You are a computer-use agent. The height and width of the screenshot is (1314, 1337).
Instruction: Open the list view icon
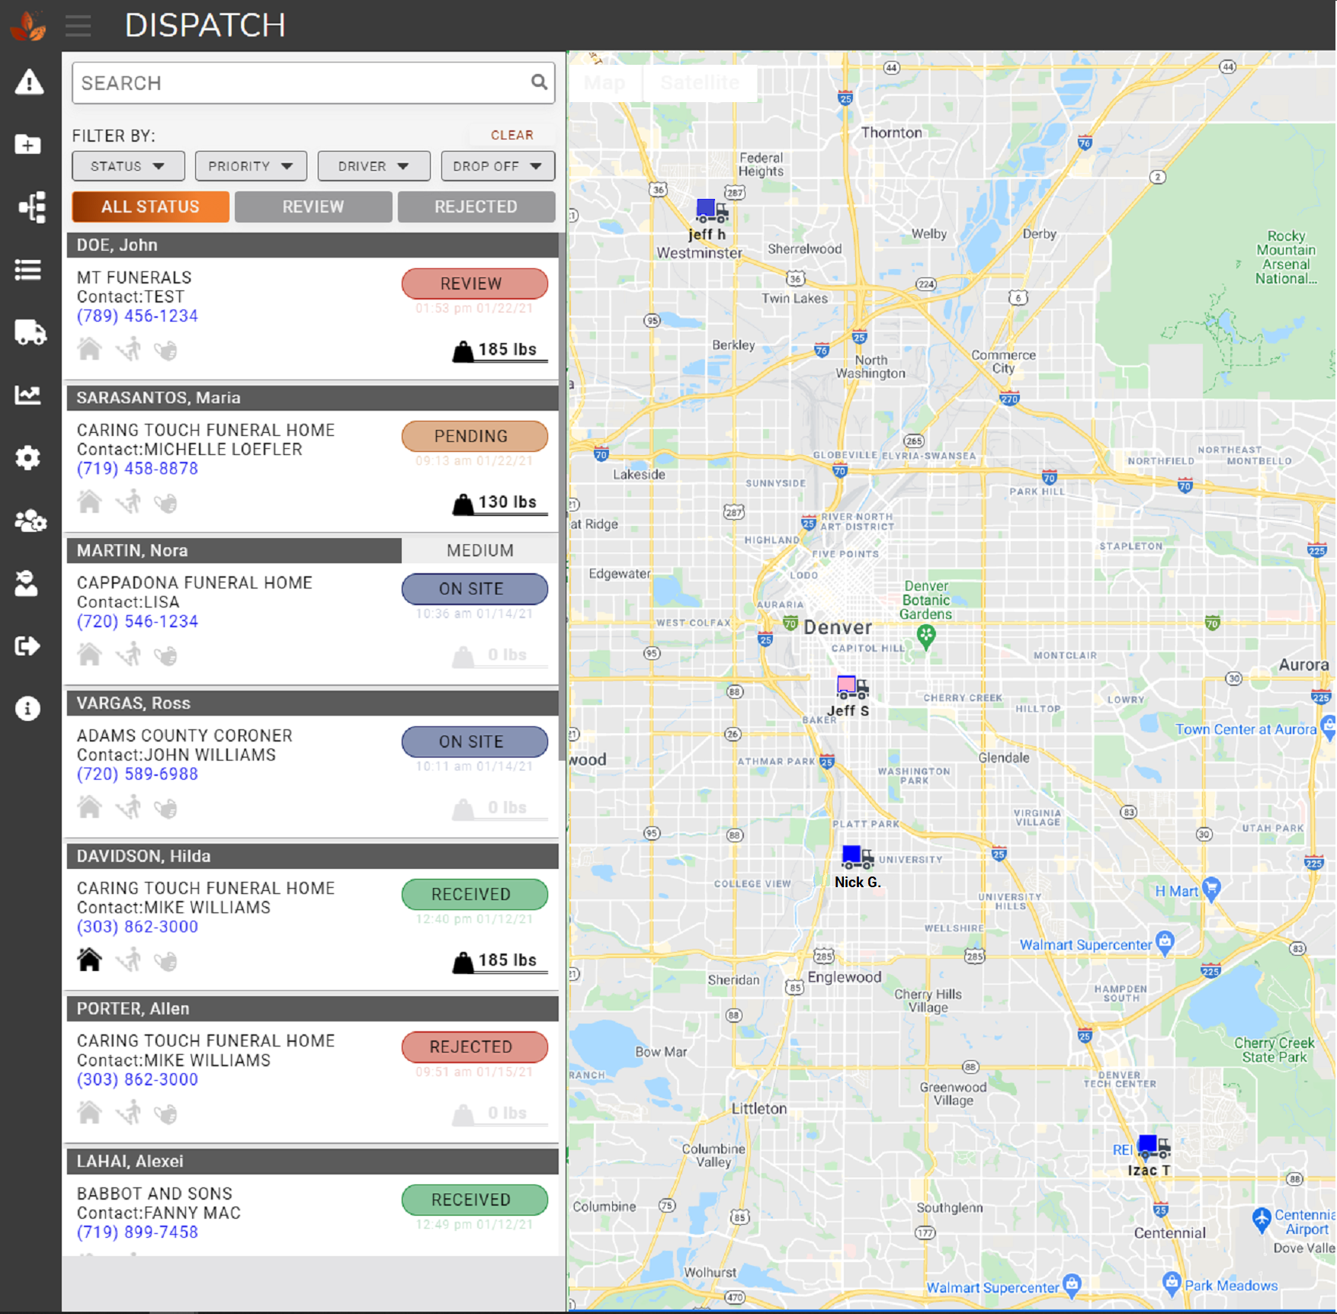27,270
